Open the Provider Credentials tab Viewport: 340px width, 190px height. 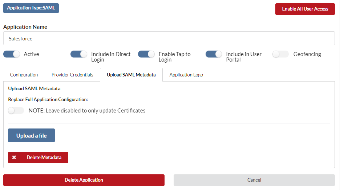click(72, 75)
